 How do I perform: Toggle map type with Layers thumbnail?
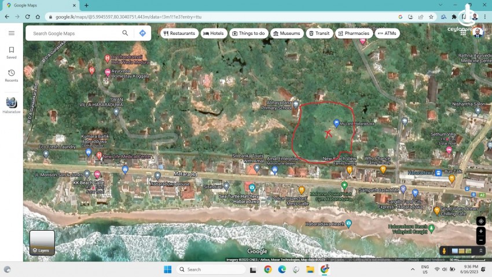[x=42, y=242]
